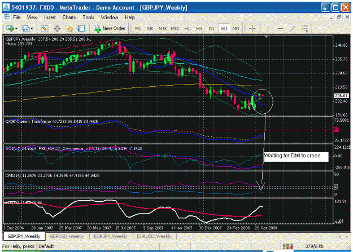Screen dimensions: 353x252
Task: Open the New Chart dropdown arrow
Action: [16, 29]
